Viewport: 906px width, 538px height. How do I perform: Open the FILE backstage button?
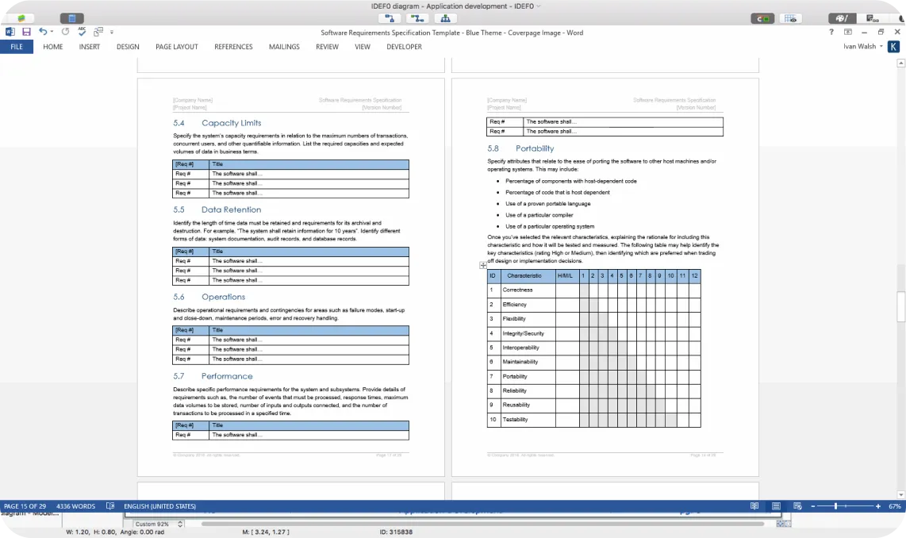tap(17, 47)
